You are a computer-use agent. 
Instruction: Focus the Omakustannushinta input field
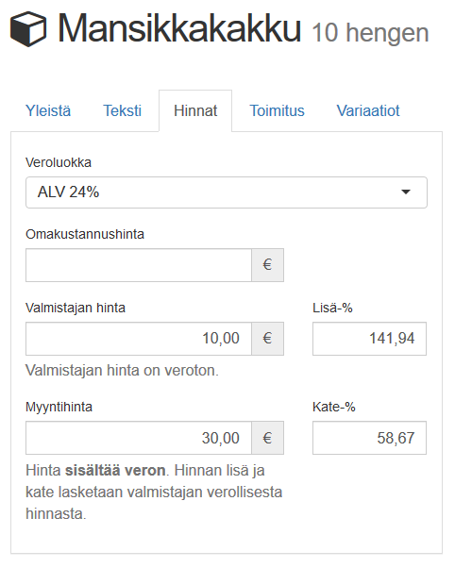pyautogui.click(x=139, y=265)
